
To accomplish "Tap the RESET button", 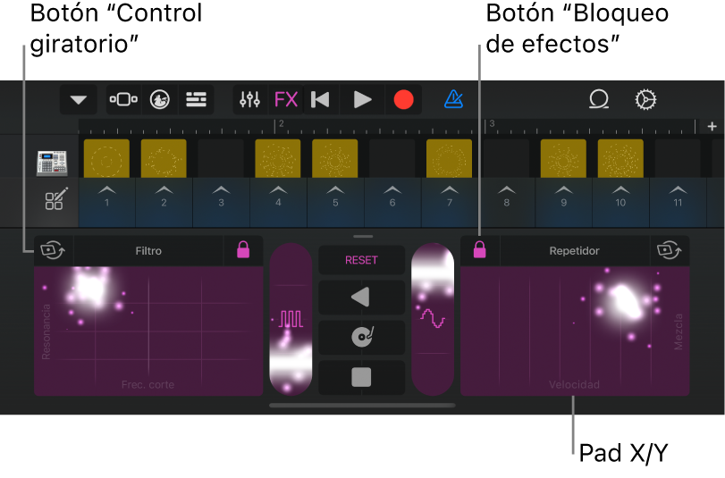I will click(x=361, y=260).
